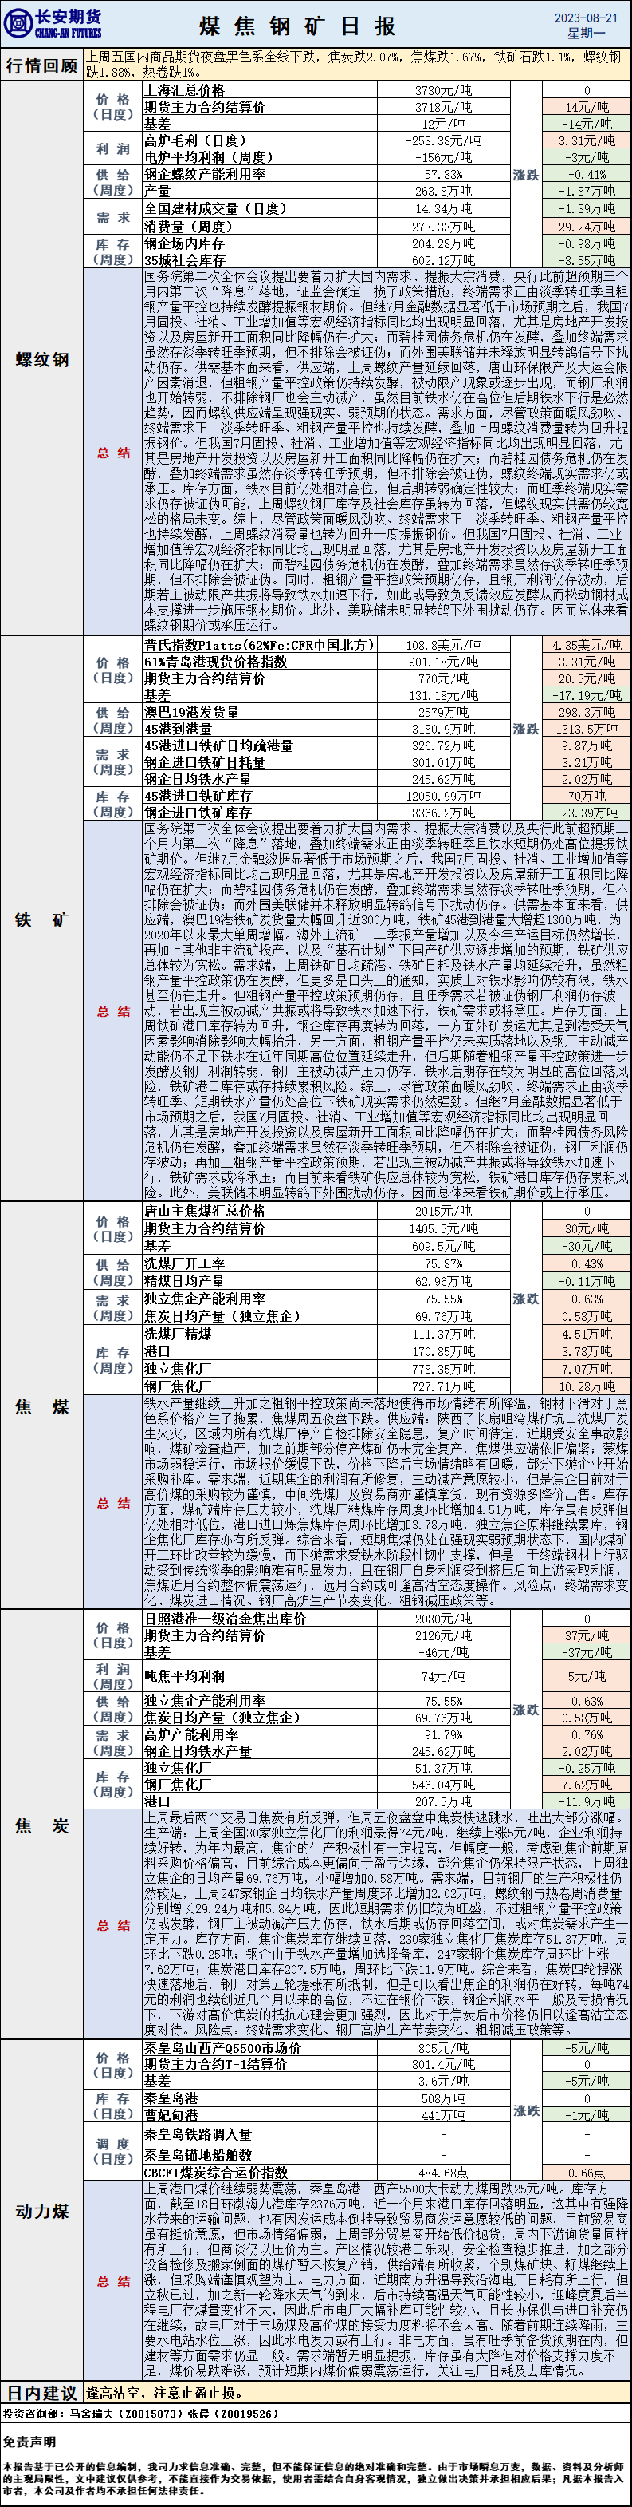Click the 铁矿 section label
The width and height of the screenshot is (632, 2507).
point(41,919)
